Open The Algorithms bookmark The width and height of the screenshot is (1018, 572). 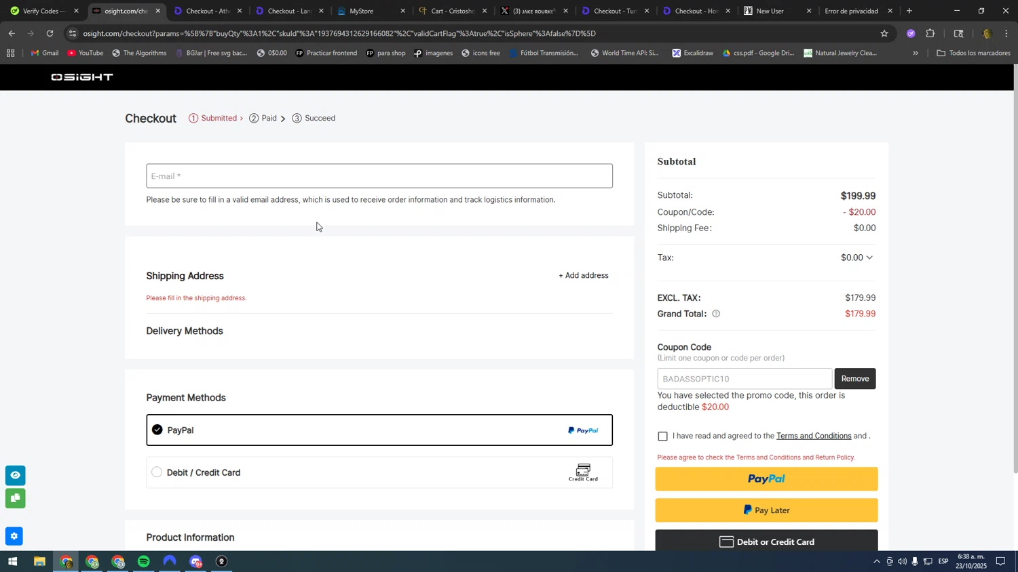point(139,53)
